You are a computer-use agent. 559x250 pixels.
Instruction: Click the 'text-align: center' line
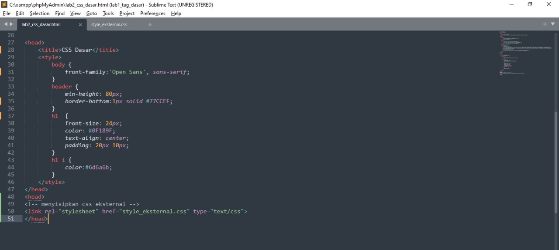click(x=97, y=138)
